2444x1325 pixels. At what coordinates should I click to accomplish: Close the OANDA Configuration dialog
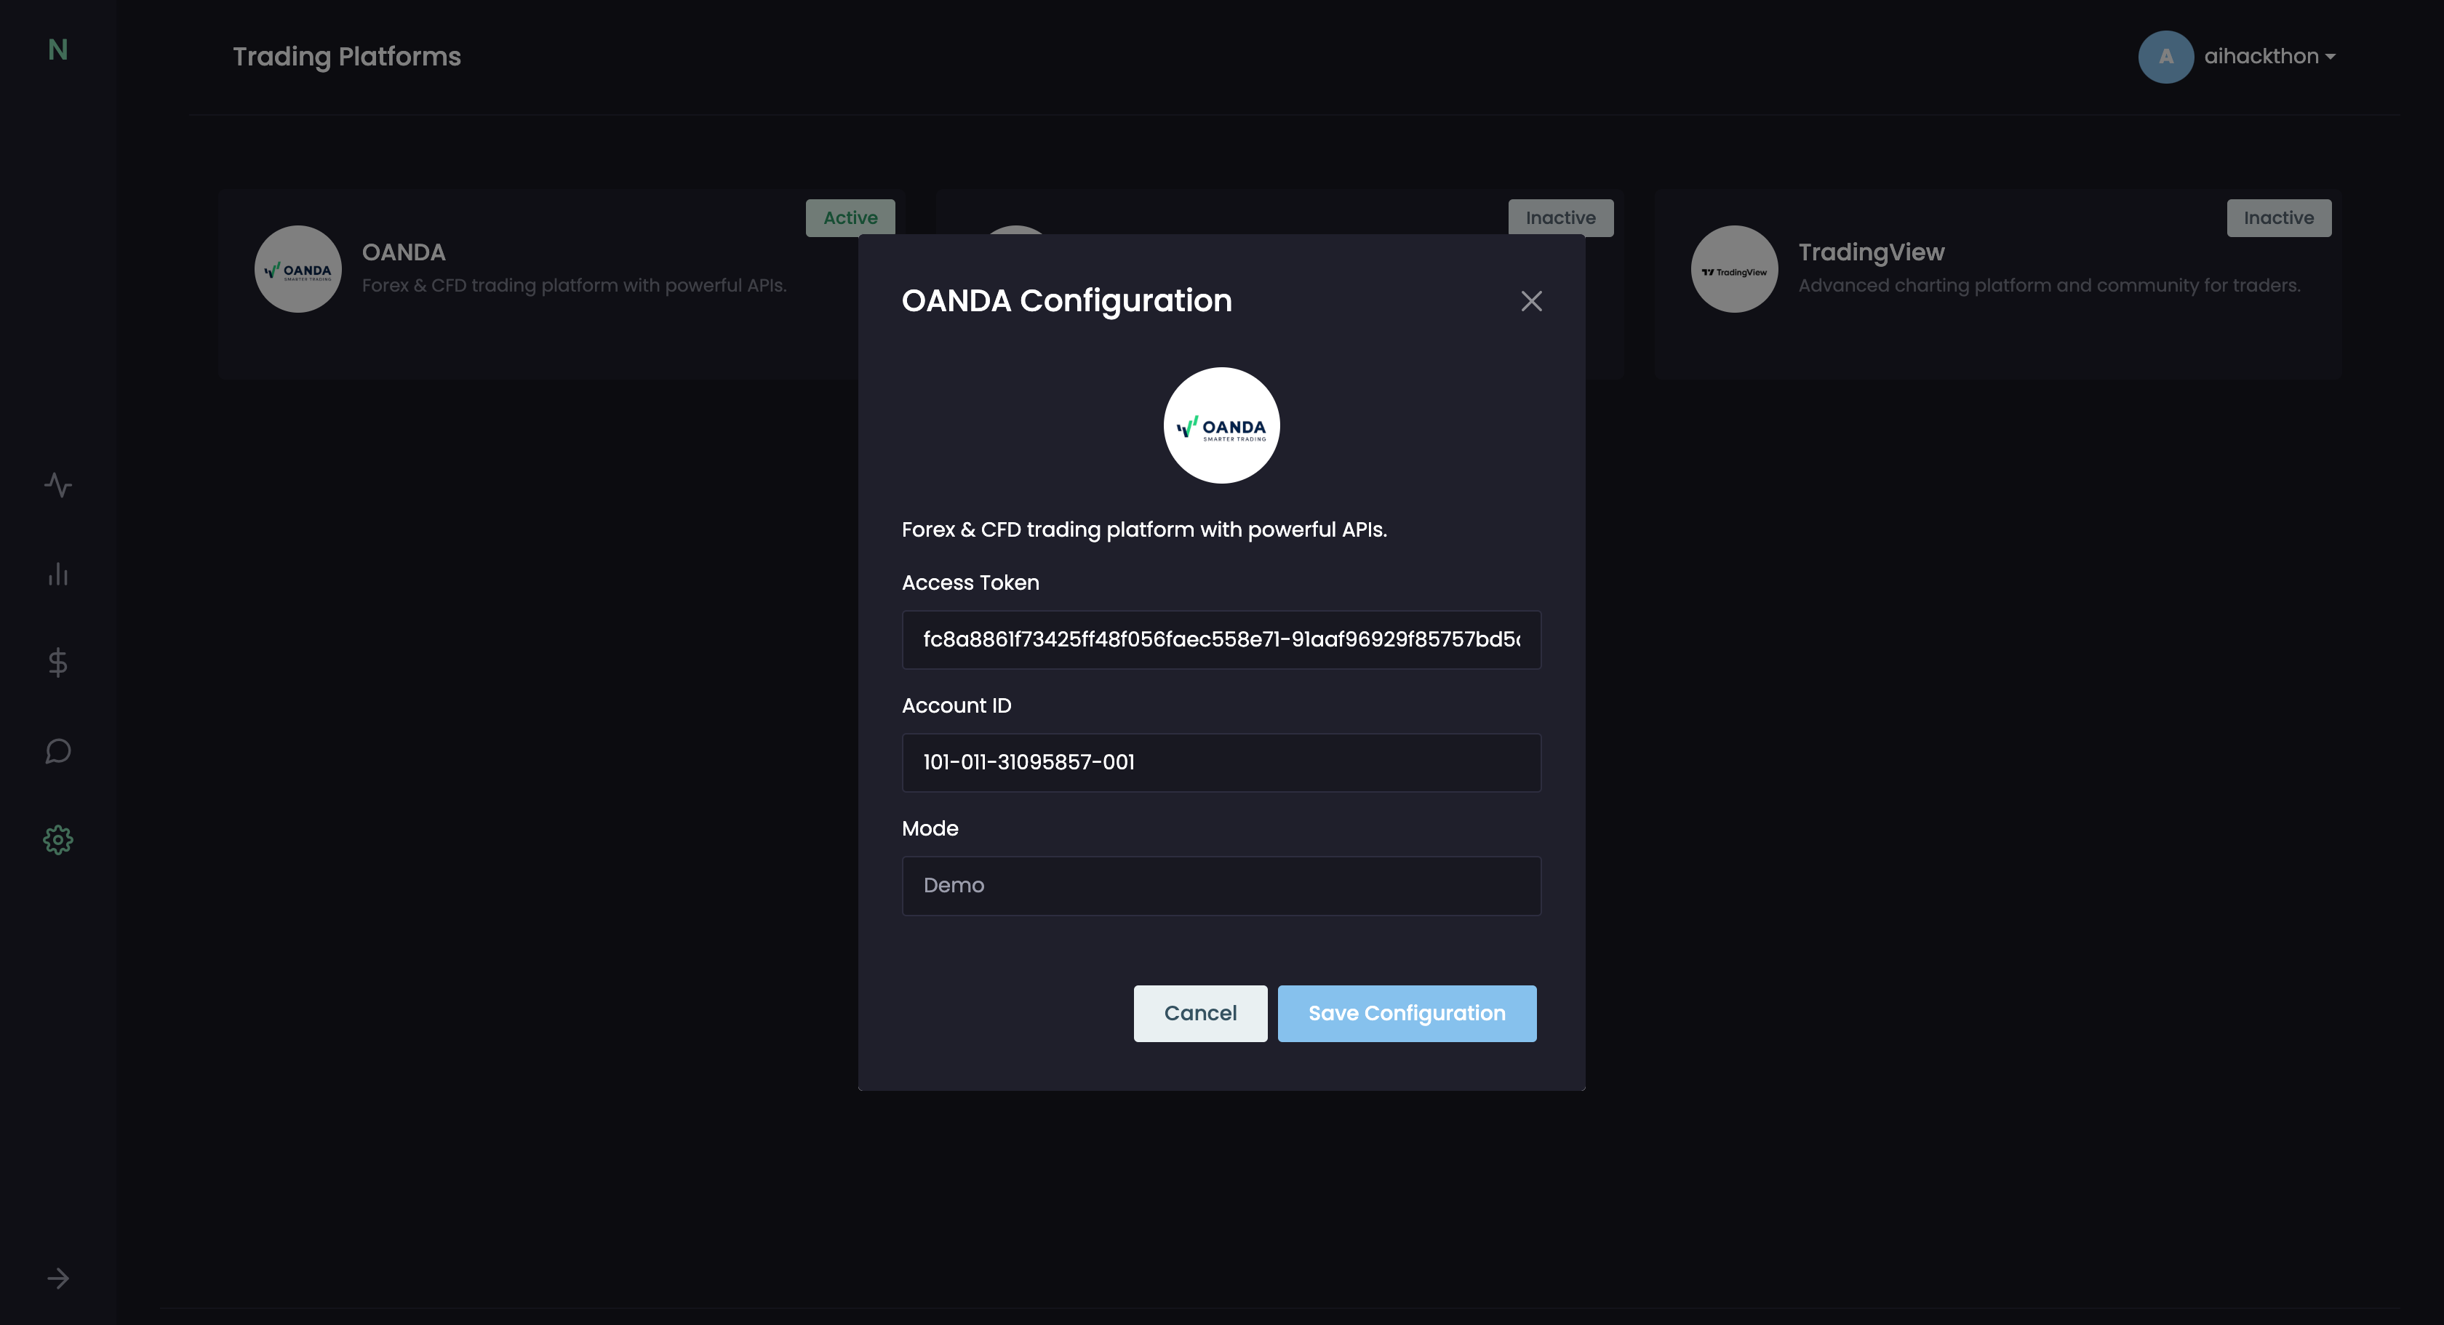[x=1531, y=302]
